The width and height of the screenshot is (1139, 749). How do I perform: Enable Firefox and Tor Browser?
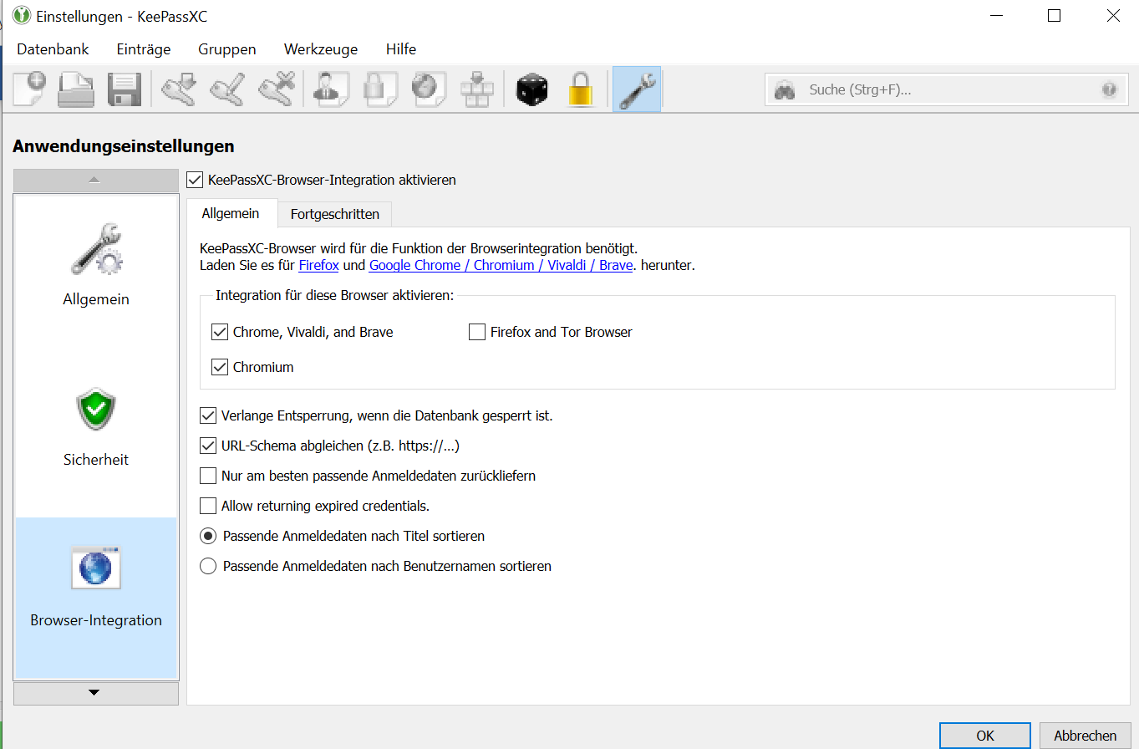477,332
